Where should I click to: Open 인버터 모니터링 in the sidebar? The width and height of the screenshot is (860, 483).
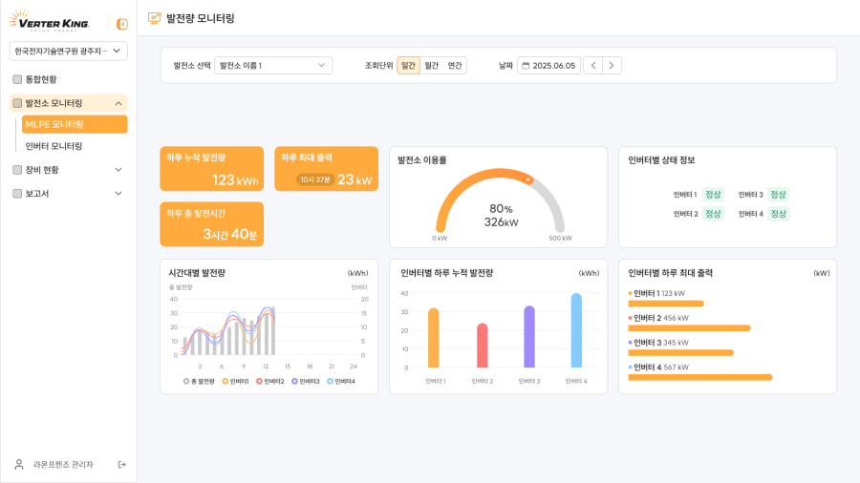(54, 146)
